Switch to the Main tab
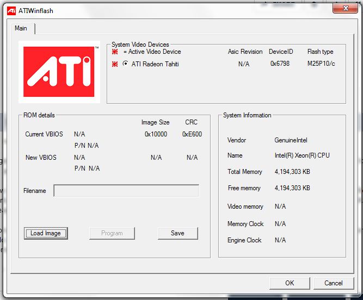Image resolution: width=363 pixels, height=300 pixels. tap(21, 28)
